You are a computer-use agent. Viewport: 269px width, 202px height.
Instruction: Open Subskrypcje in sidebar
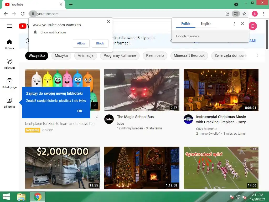point(9,83)
